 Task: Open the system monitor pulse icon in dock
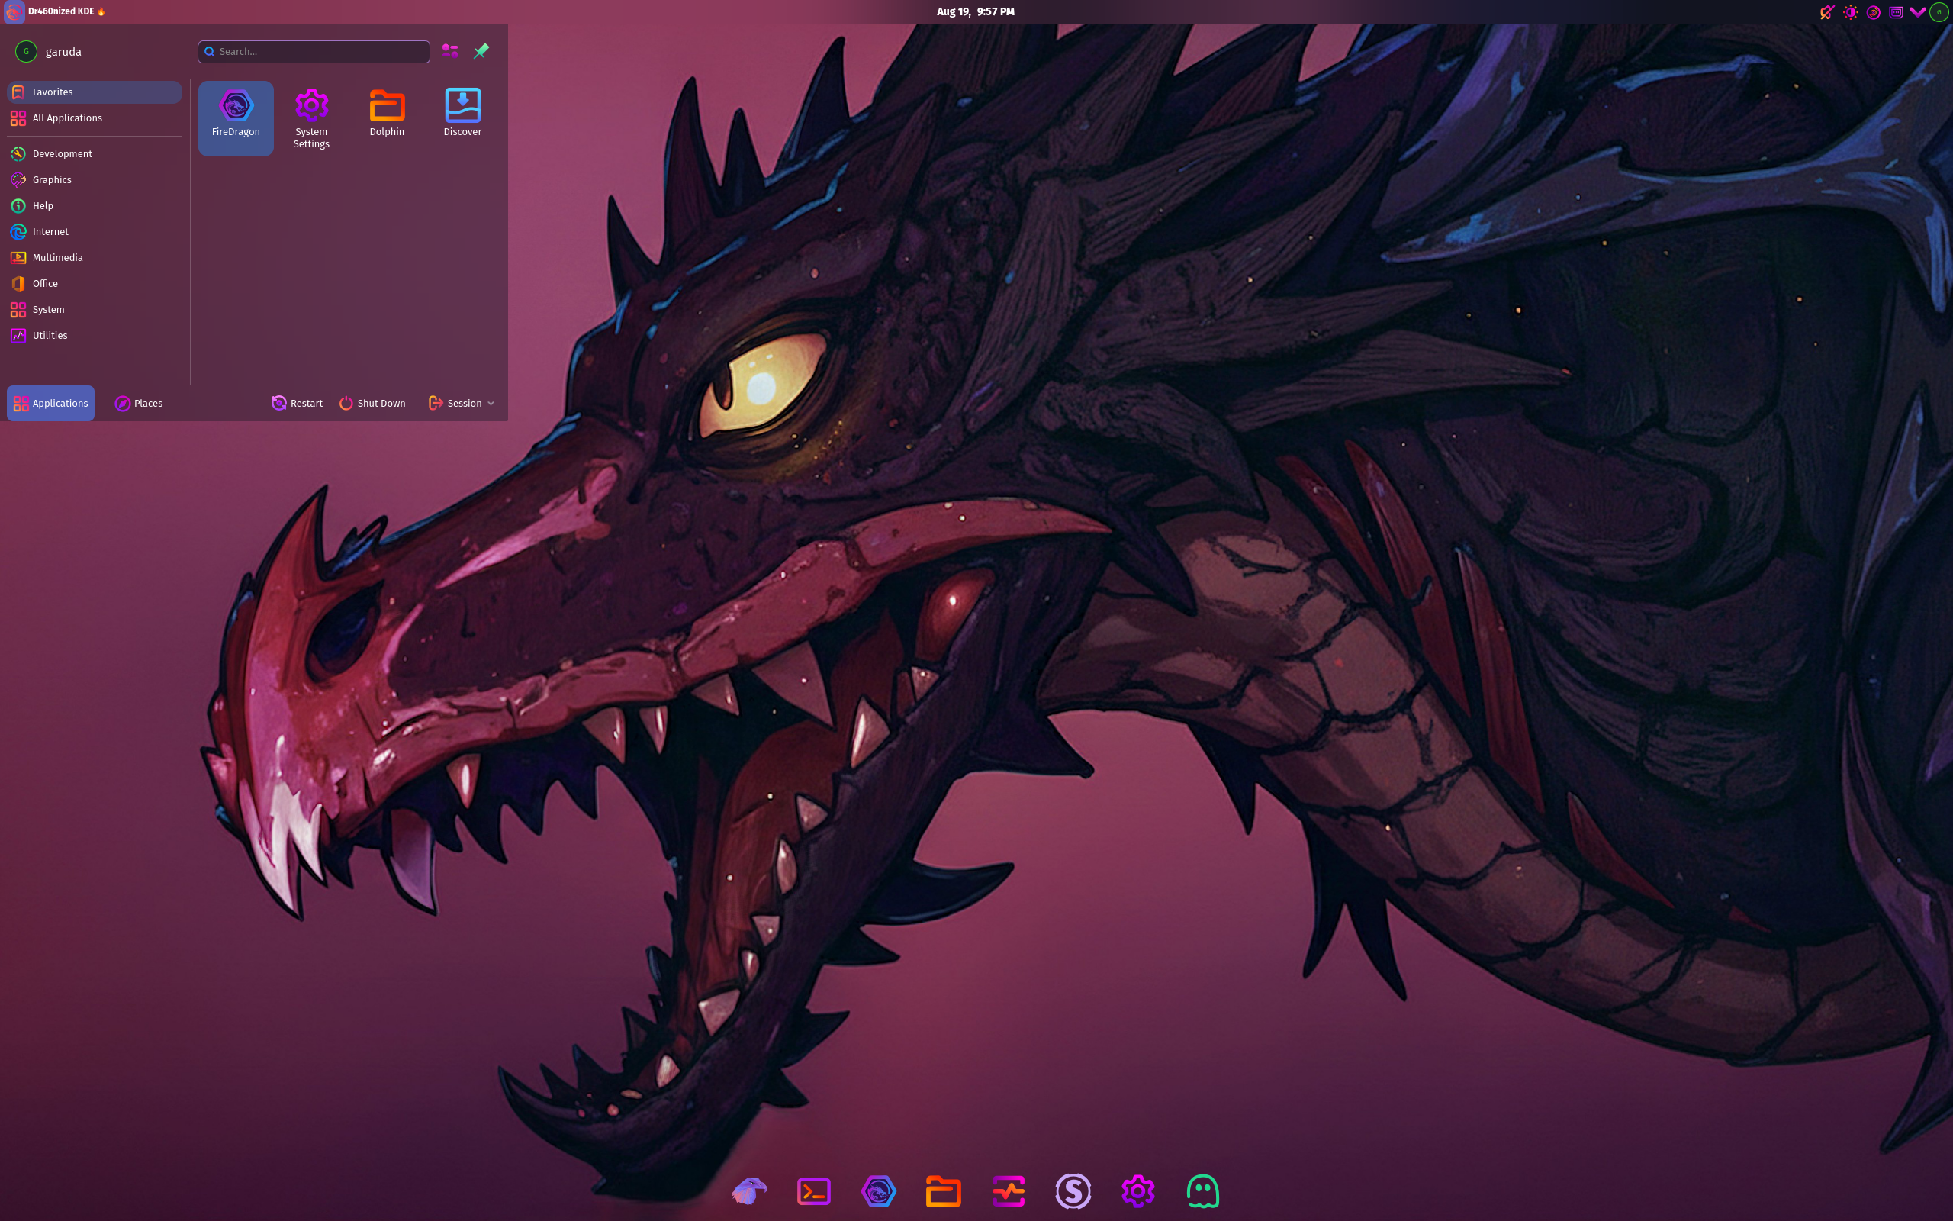[x=1008, y=1190]
